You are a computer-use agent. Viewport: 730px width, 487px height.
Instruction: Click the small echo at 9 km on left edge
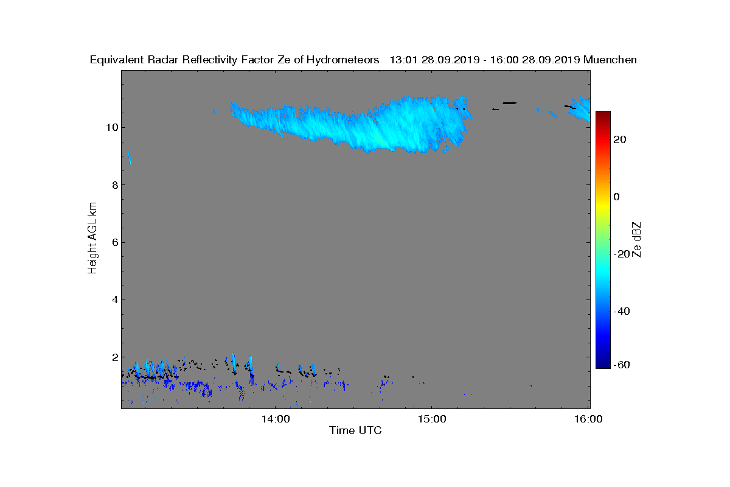[x=129, y=158]
